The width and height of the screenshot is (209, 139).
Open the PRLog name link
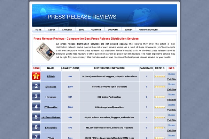(x=51, y=138)
